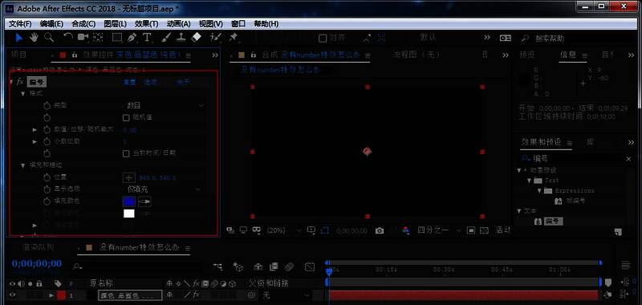Screen dimensions: 642x305
Task: Open the resolution dropdown showing 四分之一
Action: (439, 230)
